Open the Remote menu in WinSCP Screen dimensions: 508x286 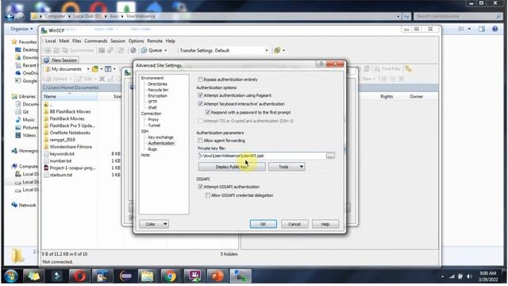coord(155,41)
